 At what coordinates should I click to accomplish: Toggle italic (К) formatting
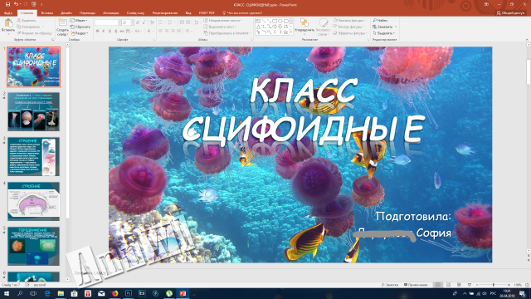coord(104,32)
